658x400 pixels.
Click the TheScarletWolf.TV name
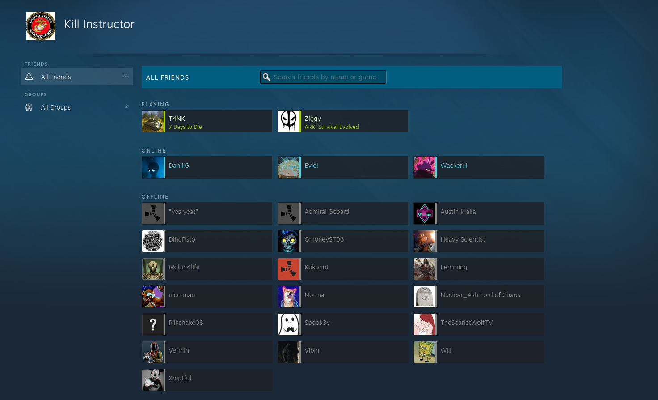click(467, 323)
